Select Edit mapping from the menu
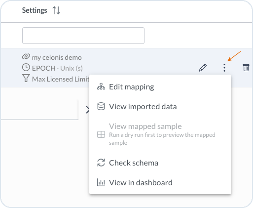Image resolution: width=253 pixels, height=208 pixels. 160,87
